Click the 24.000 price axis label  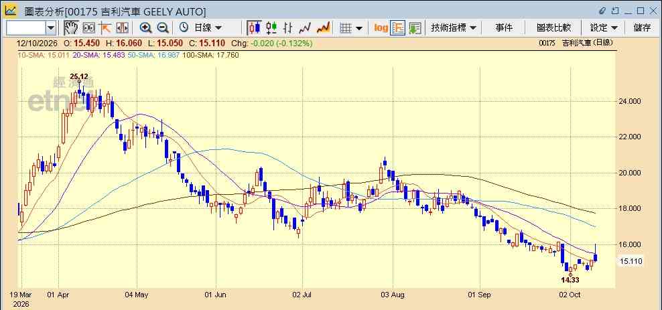pos(630,101)
